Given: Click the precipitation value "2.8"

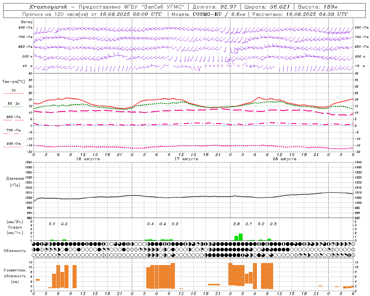Looking at the screenshot, I should 236,224.
